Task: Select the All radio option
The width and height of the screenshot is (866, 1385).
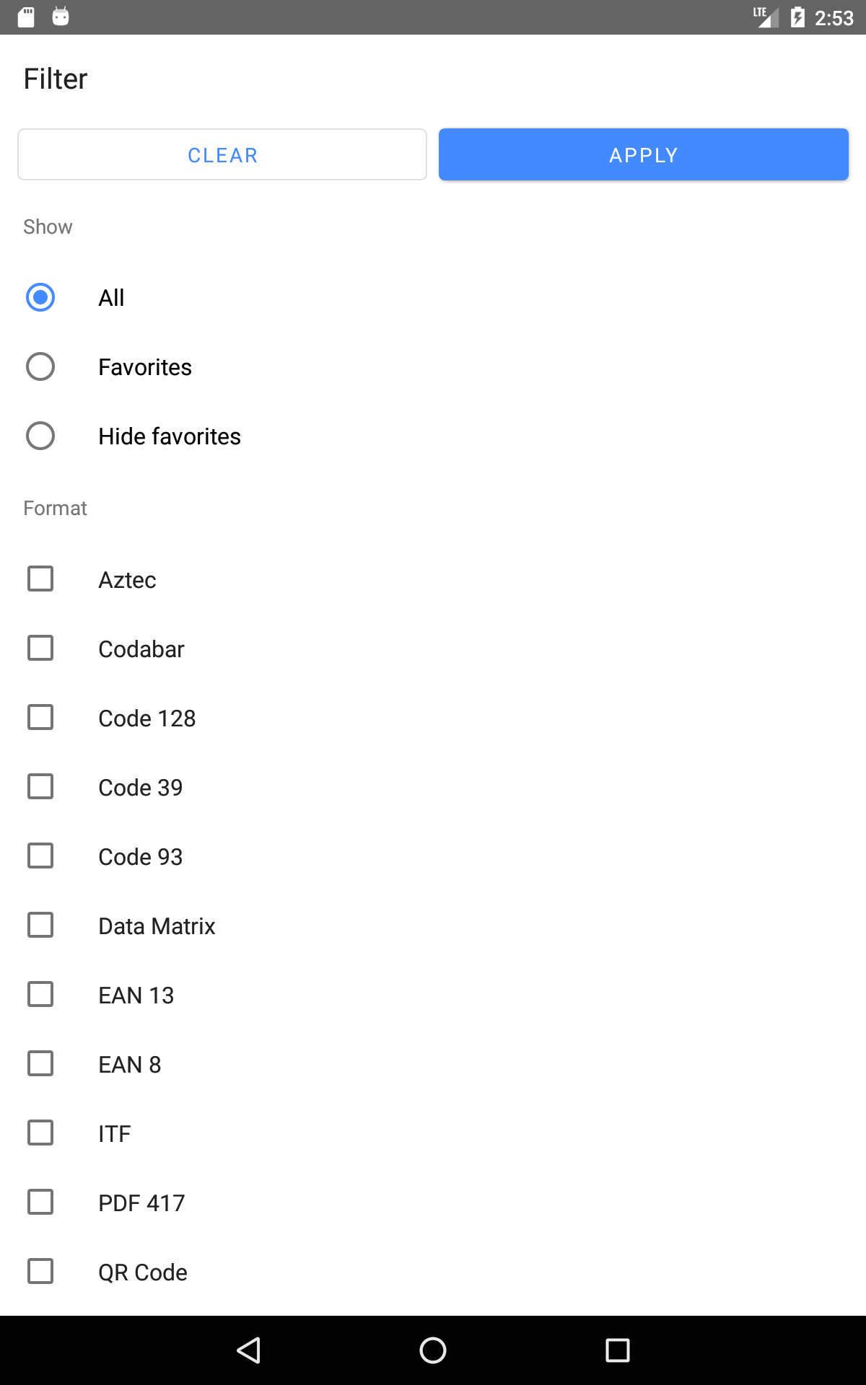Action: (40, 297)
